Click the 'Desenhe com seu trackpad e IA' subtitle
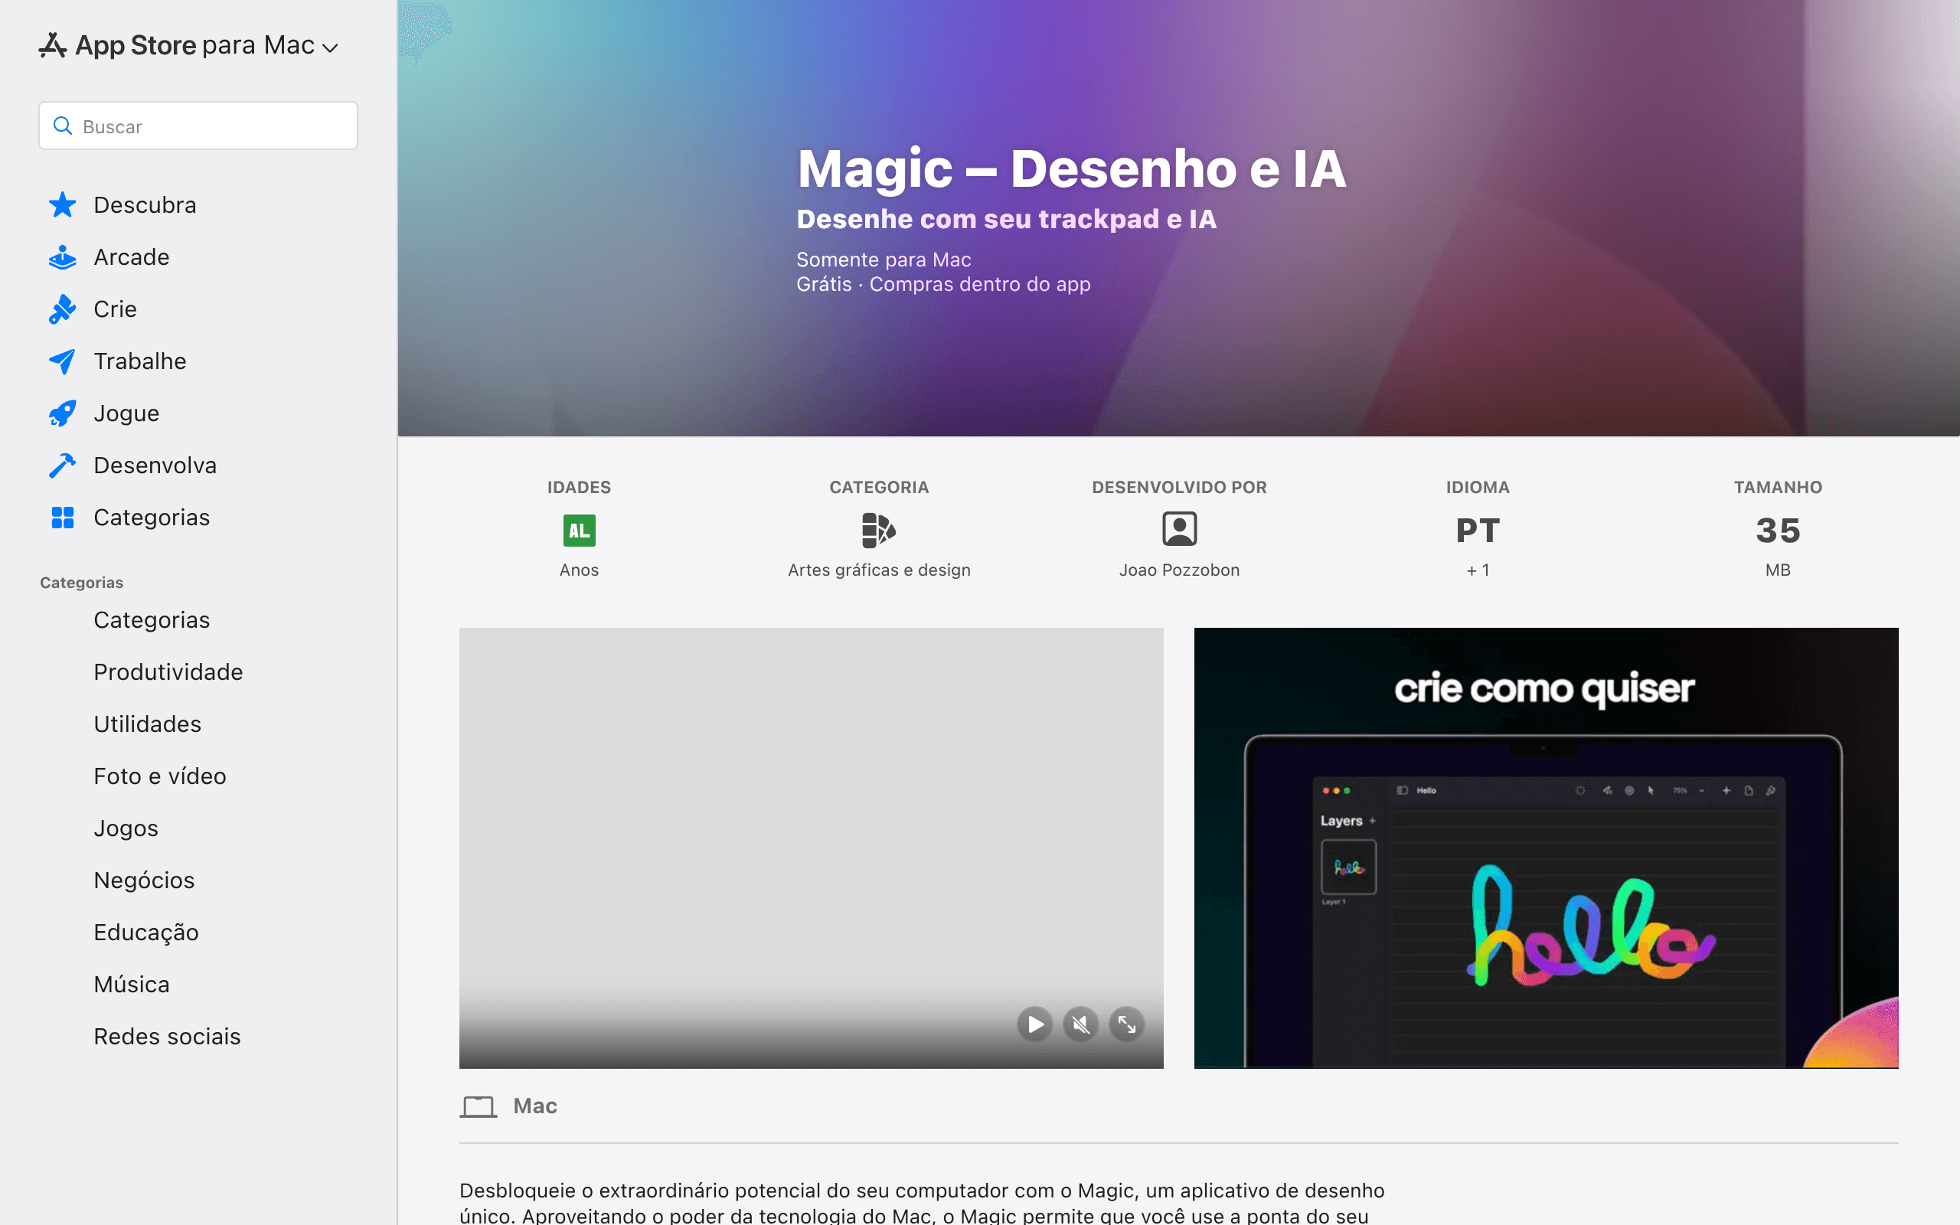Screen dimensions: 1960x1225 pyautogui.click(x=1006, y=220)
